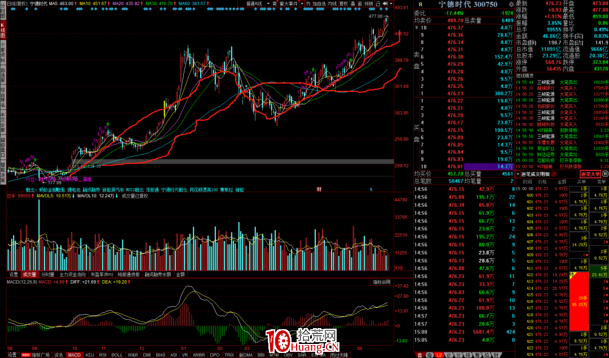Click the red circled icon after 逐笔成交明细
The height and width of the screenshot is (358, 609).
[554, 174]
